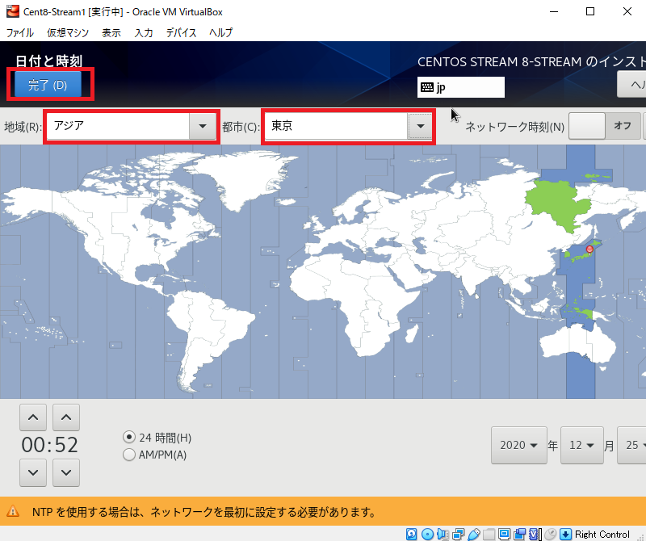646x541 pixels.
Task: Click the world time zone map
Action: (323, 271)
